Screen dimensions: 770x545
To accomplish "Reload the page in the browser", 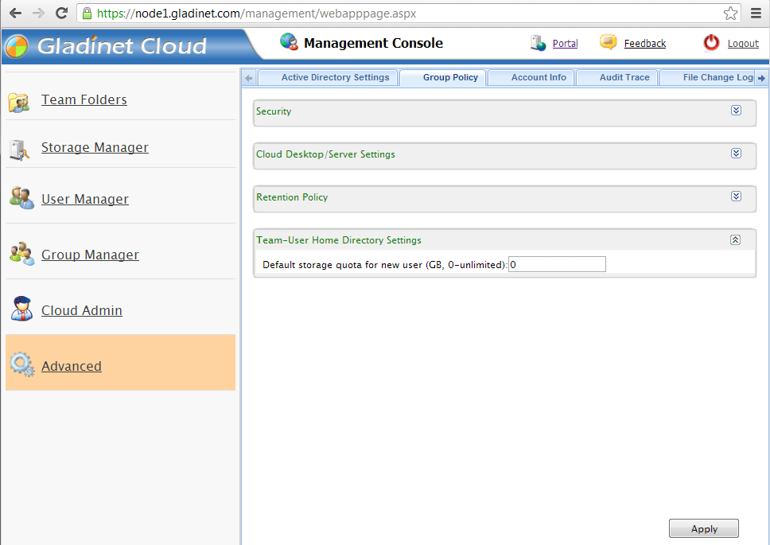I will pos(61,14).
